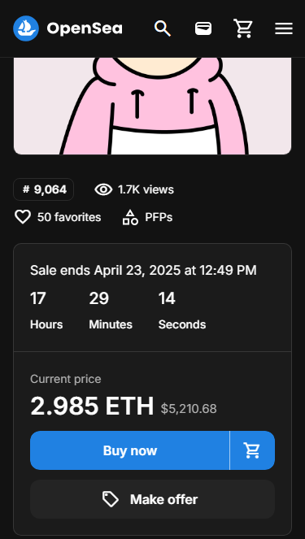The height and width of the screenshot is (539, 305).
Task: Click the Make offer button
Action: tap(152, 499)
